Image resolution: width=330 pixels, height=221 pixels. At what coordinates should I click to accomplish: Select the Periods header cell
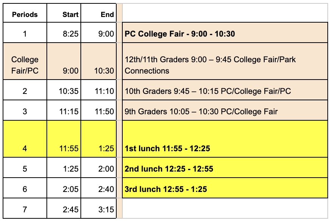point(25,13)
